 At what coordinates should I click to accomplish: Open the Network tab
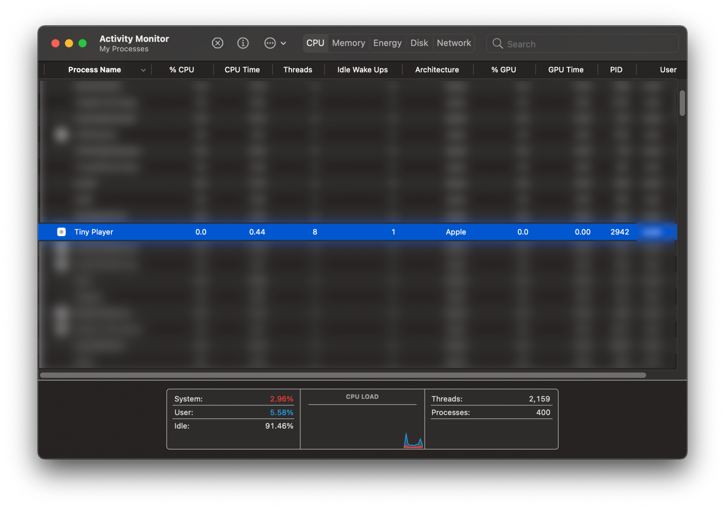pos(453,43)
